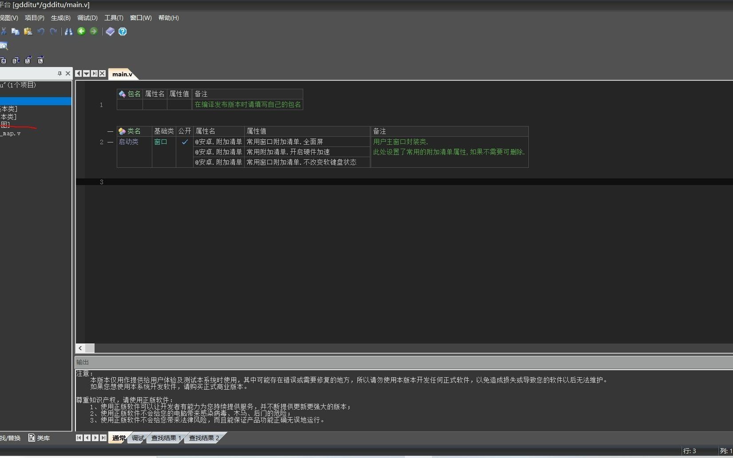Screen dimensions: 733x458
Task: Open the 生成(B) menu
Action: tap(61, 18)
